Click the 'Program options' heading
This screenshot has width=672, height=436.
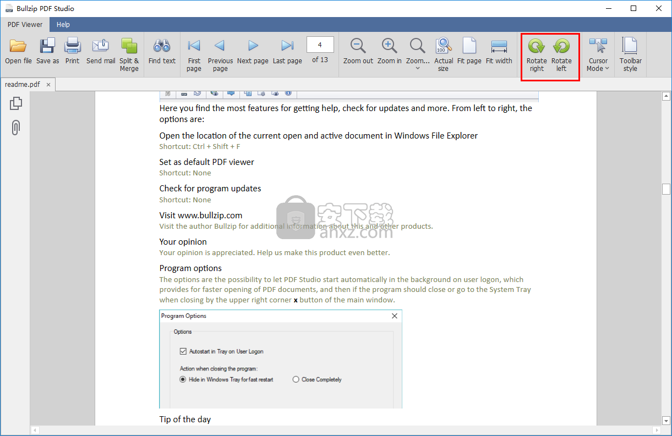(190, 268)
